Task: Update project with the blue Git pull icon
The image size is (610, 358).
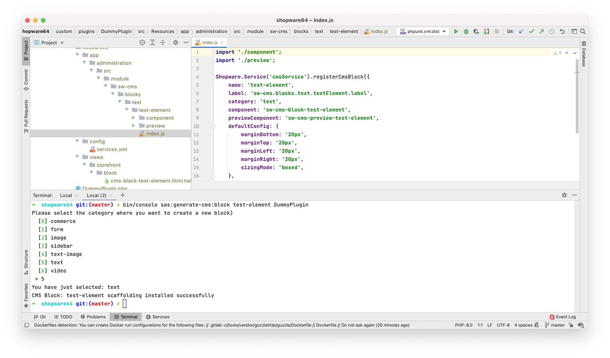Action: pos(521,31)
